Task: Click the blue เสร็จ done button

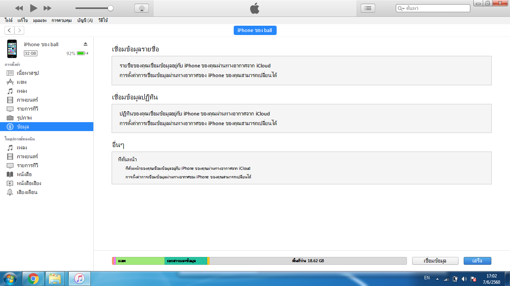Action: pos(477,261)
